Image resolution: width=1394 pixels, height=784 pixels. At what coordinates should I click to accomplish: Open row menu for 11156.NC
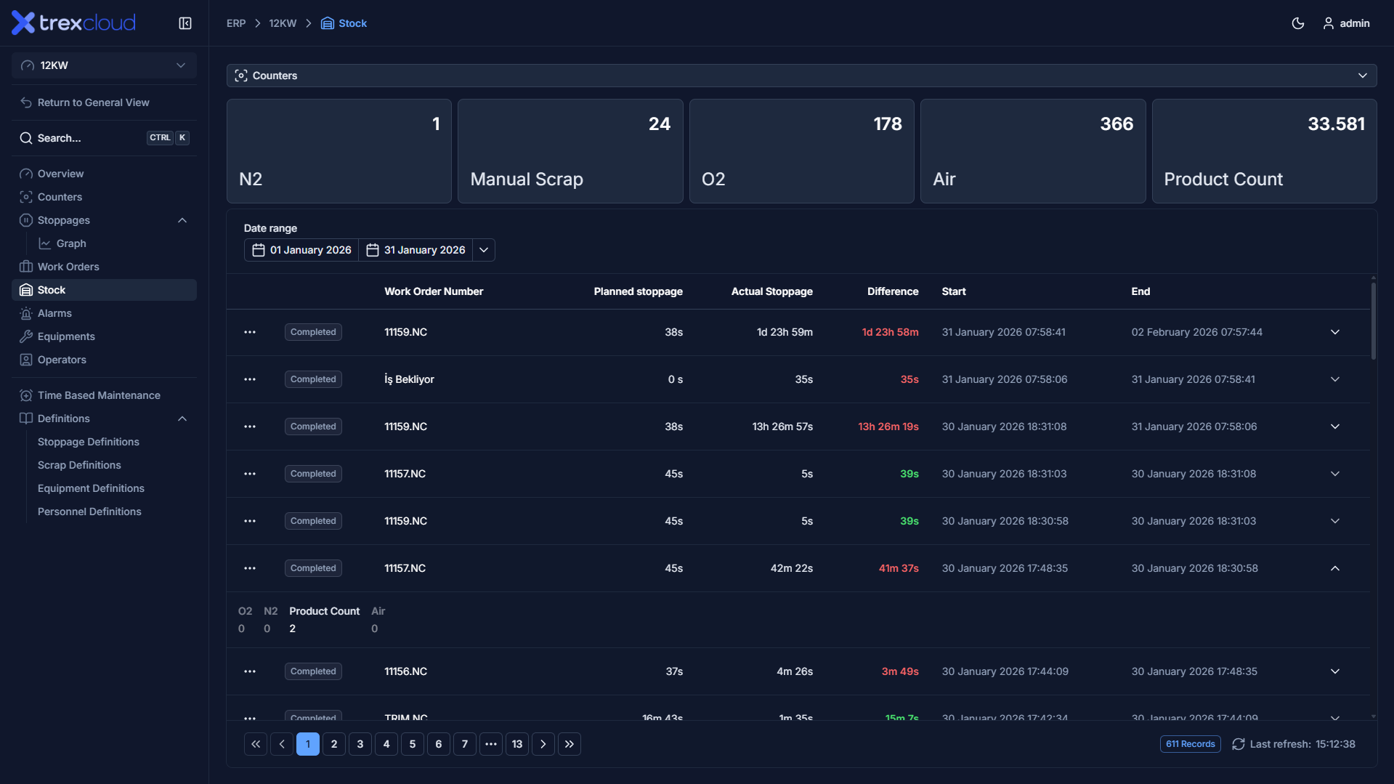pyautogui.click(x=250, y=671)
